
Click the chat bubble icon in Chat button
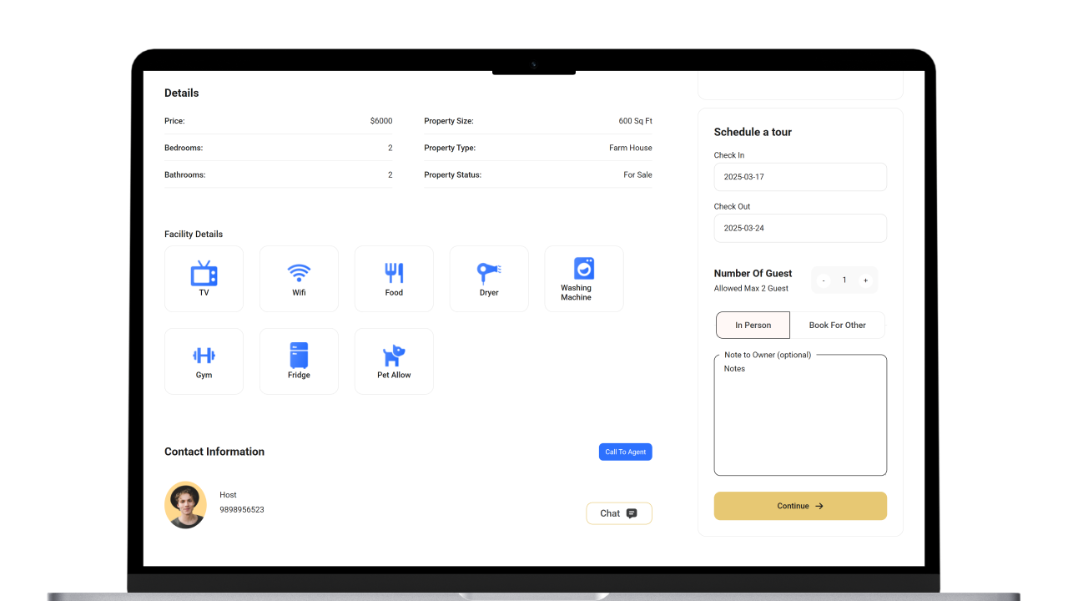coord(632,513)
